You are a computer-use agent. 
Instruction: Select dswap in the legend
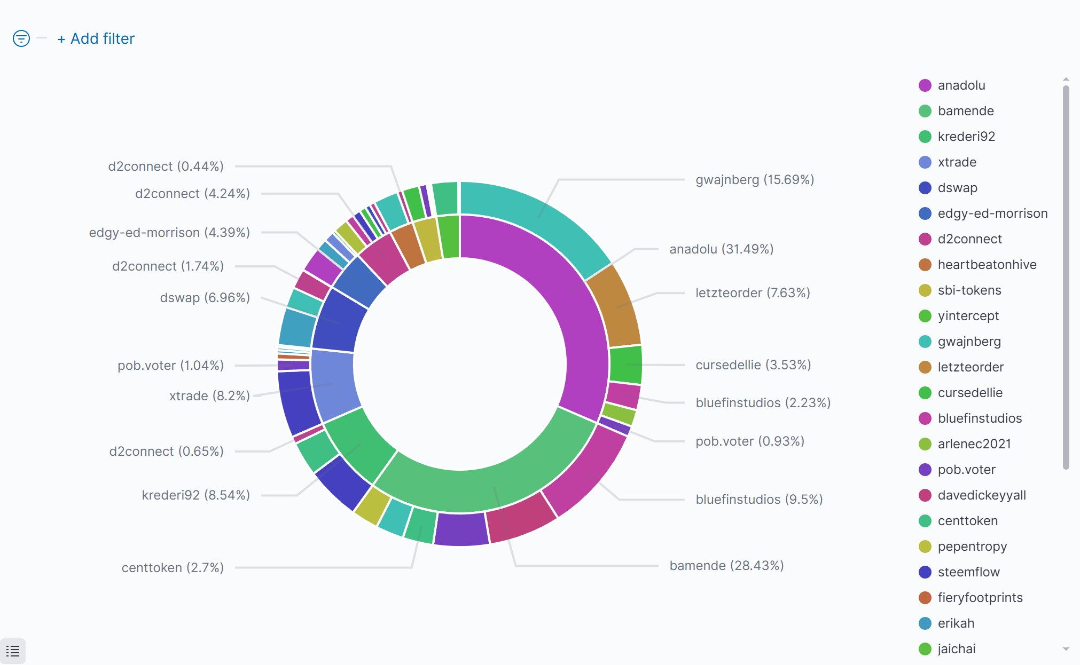(957, 188)
